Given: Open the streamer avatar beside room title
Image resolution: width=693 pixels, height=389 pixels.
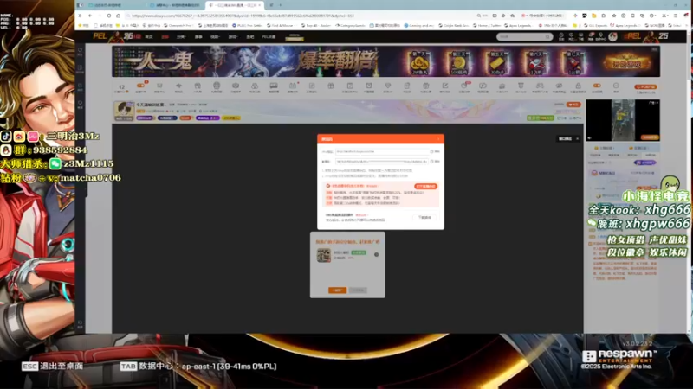Looking at the screenshot, I should [x=124, y=111].
